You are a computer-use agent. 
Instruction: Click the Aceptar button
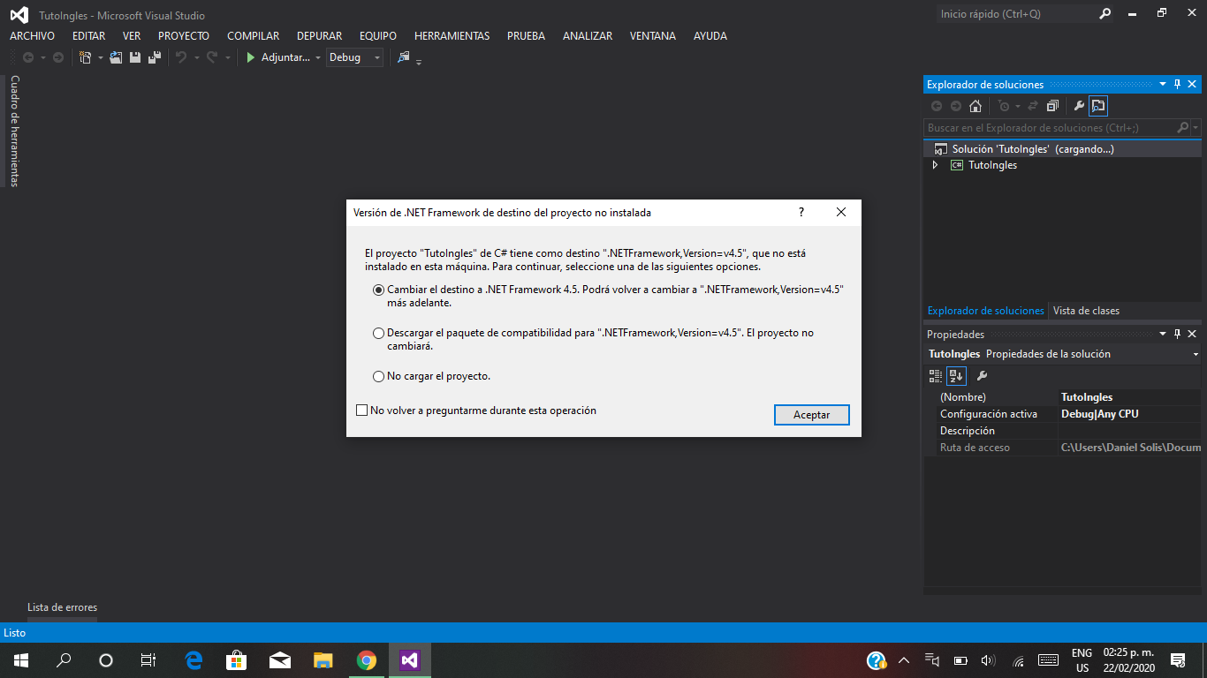coord(812,415)
